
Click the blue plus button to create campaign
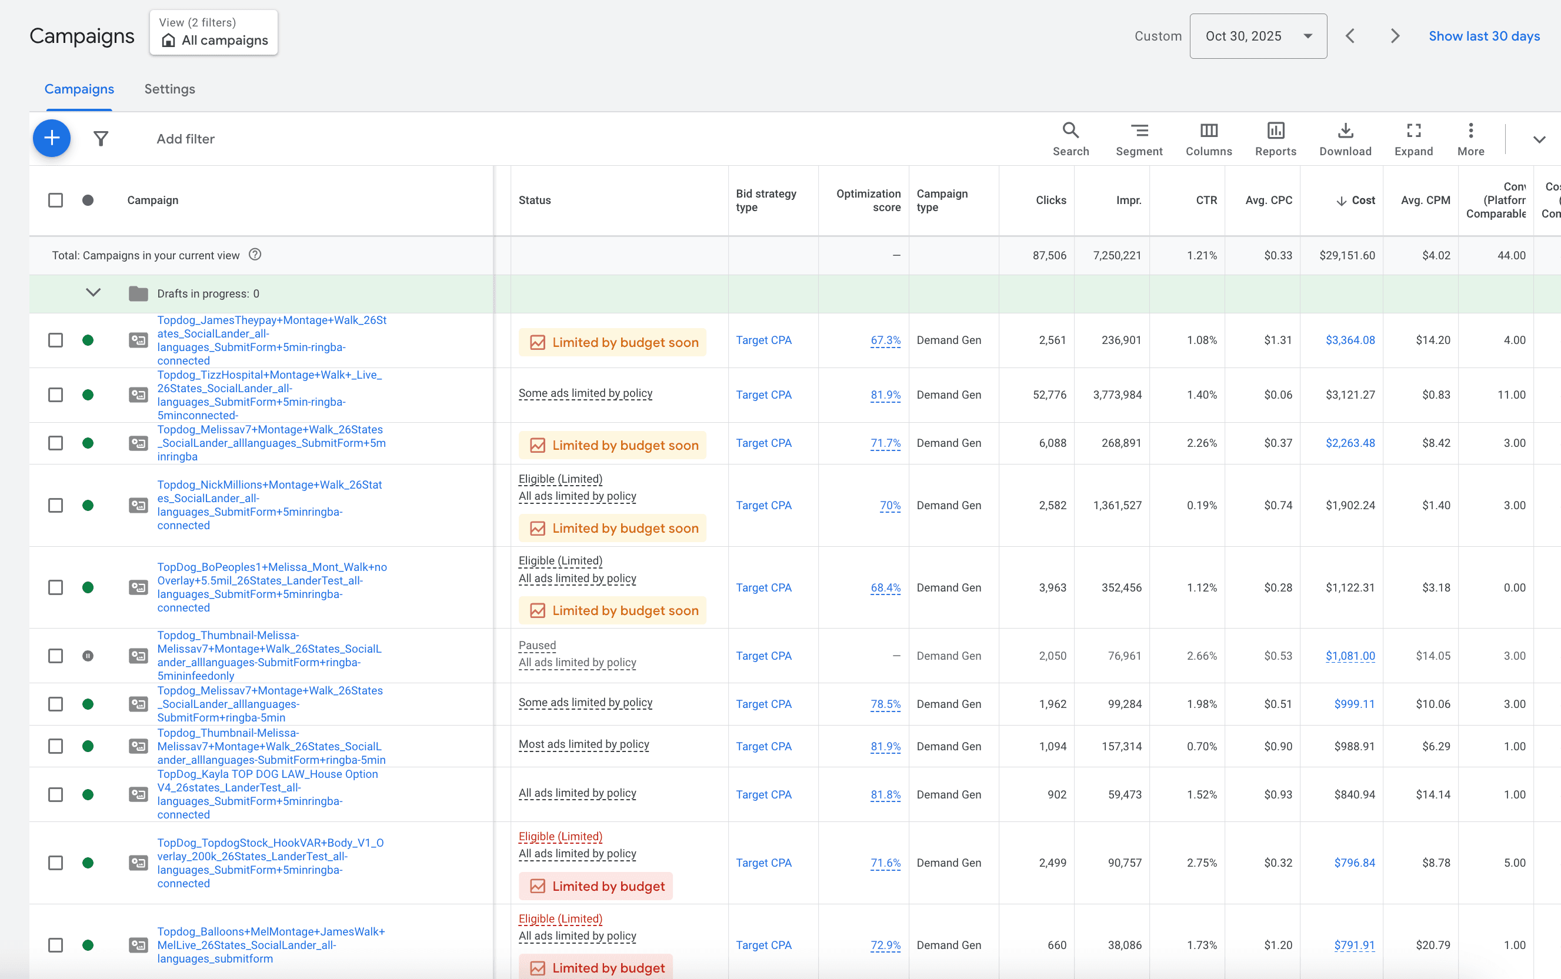point(51,138)
